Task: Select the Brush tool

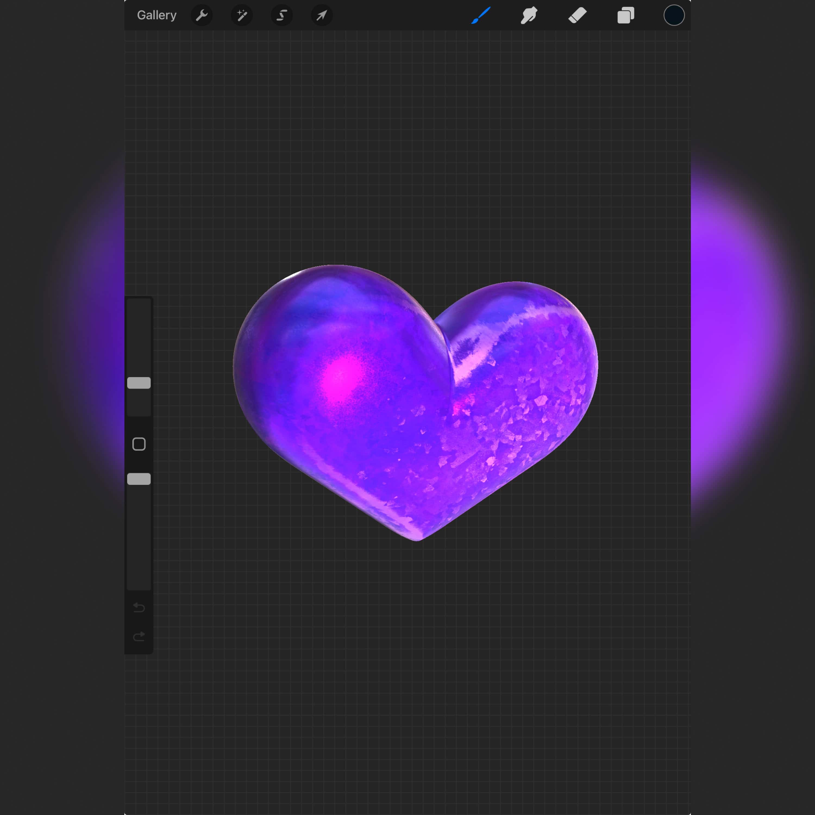Action: point(481,15)
